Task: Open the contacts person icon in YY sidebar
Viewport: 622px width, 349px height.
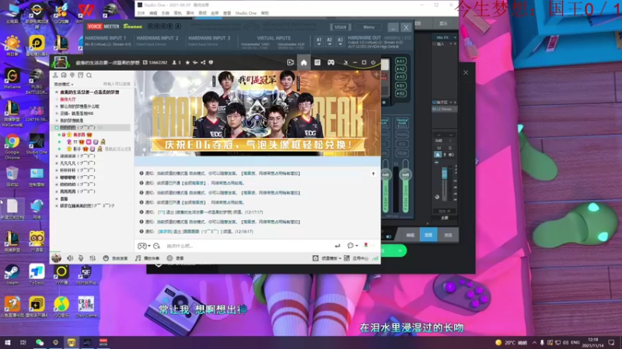Action: [x=55, y=75]
